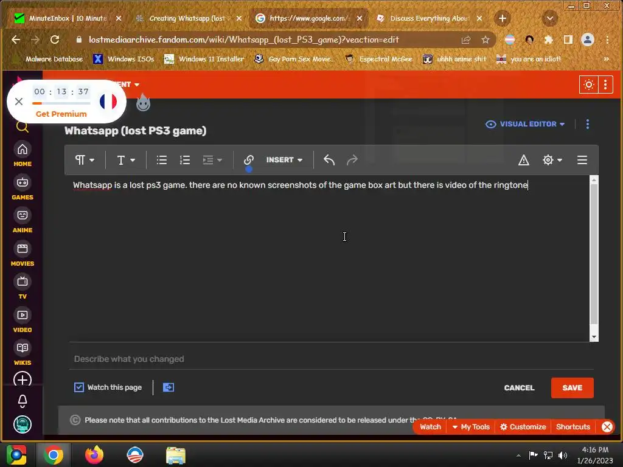The width and height of the screenshot is (623, 467).
Task: Click Customize in the bottom toolbar
Action: [523, 427]
